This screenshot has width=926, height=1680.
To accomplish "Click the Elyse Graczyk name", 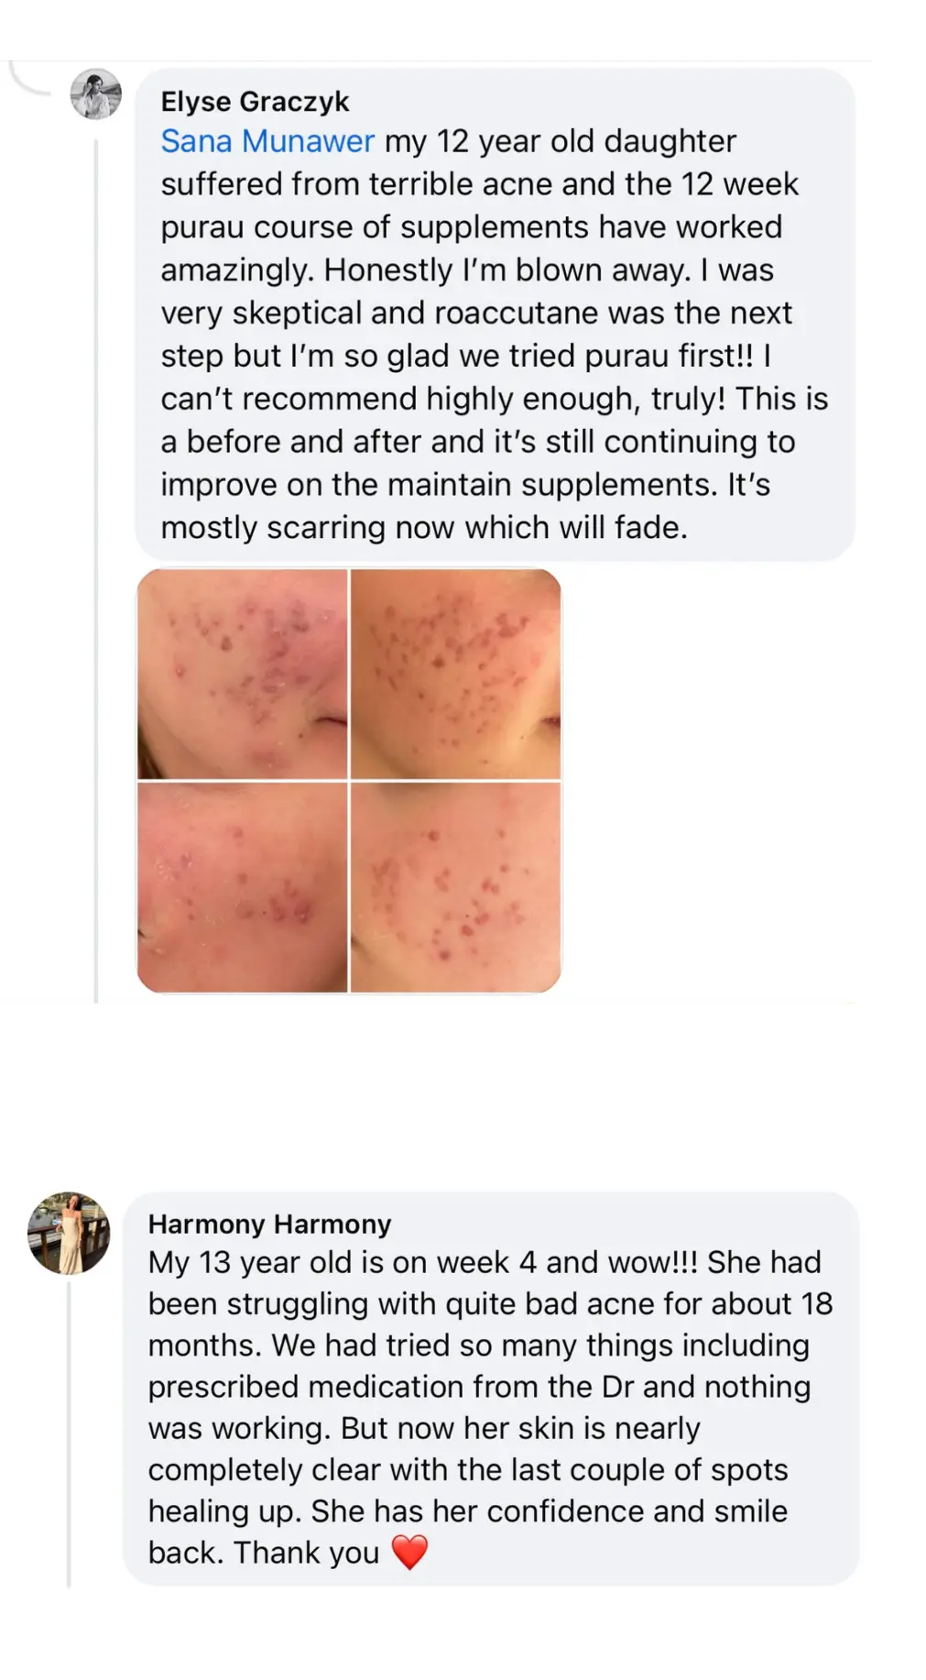I will click(x=255, y=102).
